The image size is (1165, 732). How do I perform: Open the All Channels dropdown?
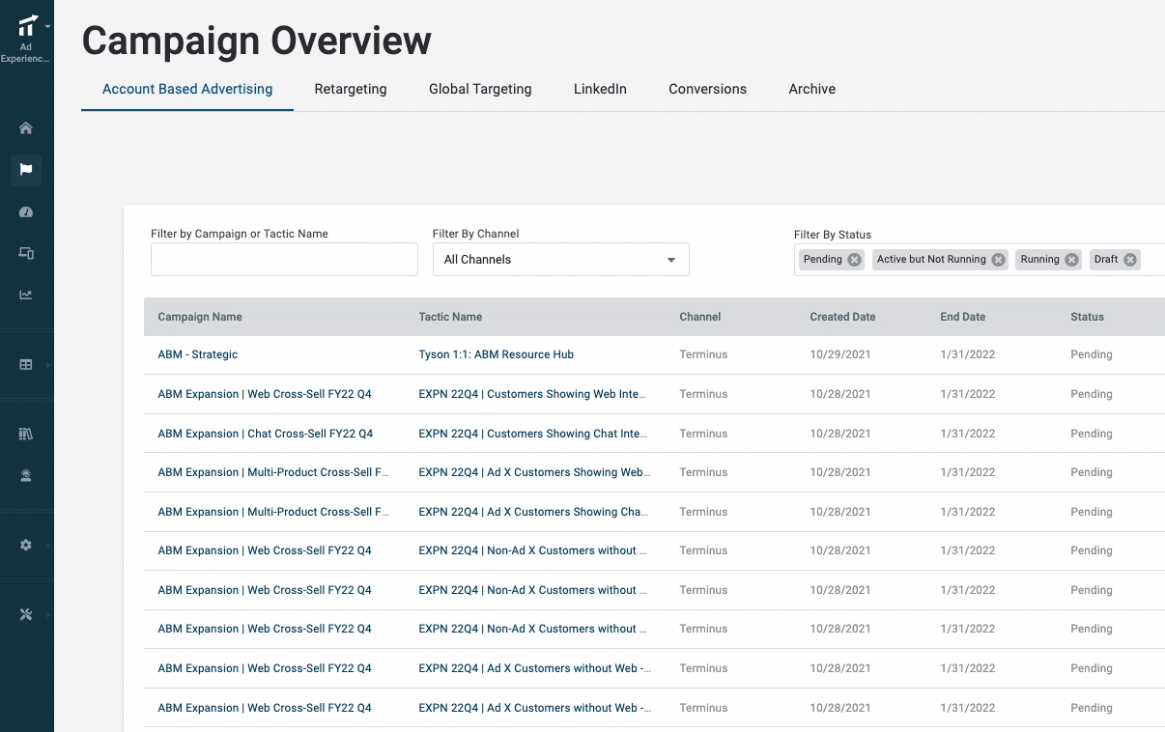[x=560, y=260]
